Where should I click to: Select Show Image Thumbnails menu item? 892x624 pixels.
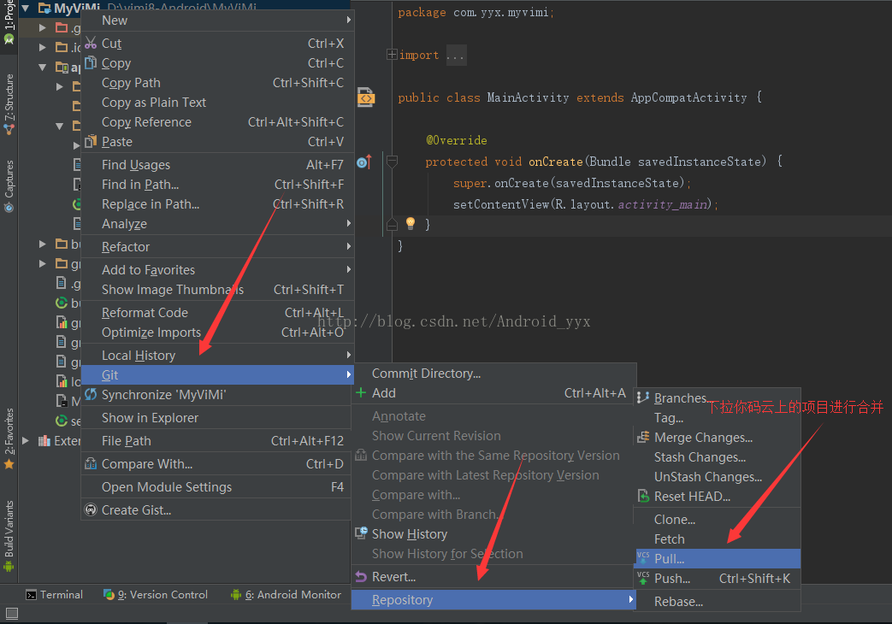pyautogui.click(x=217, y=290)
